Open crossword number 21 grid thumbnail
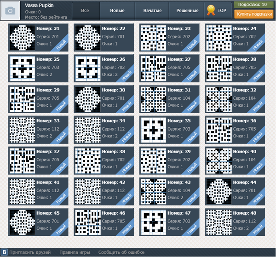 click(22, 37)
